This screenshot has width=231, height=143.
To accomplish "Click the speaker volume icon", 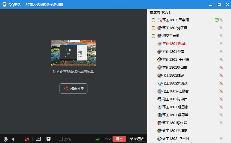I will (13, 139).
